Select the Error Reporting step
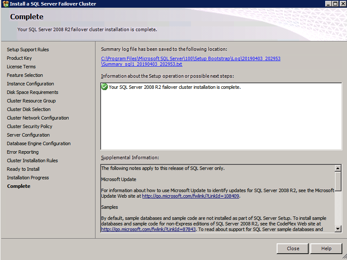The image size is (347, 260). coord(23,152)
